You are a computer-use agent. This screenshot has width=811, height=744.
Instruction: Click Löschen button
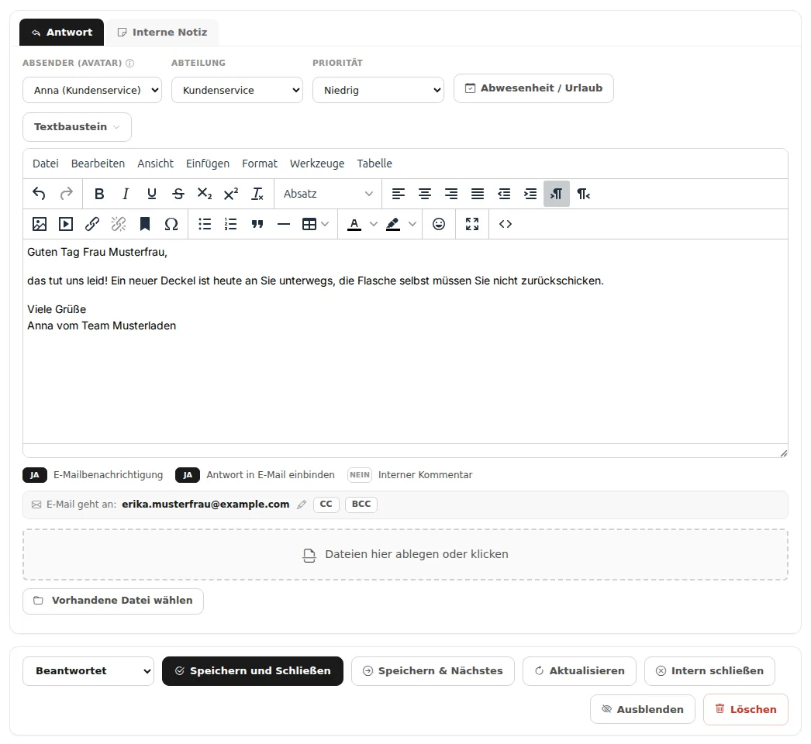click(746, 709)
